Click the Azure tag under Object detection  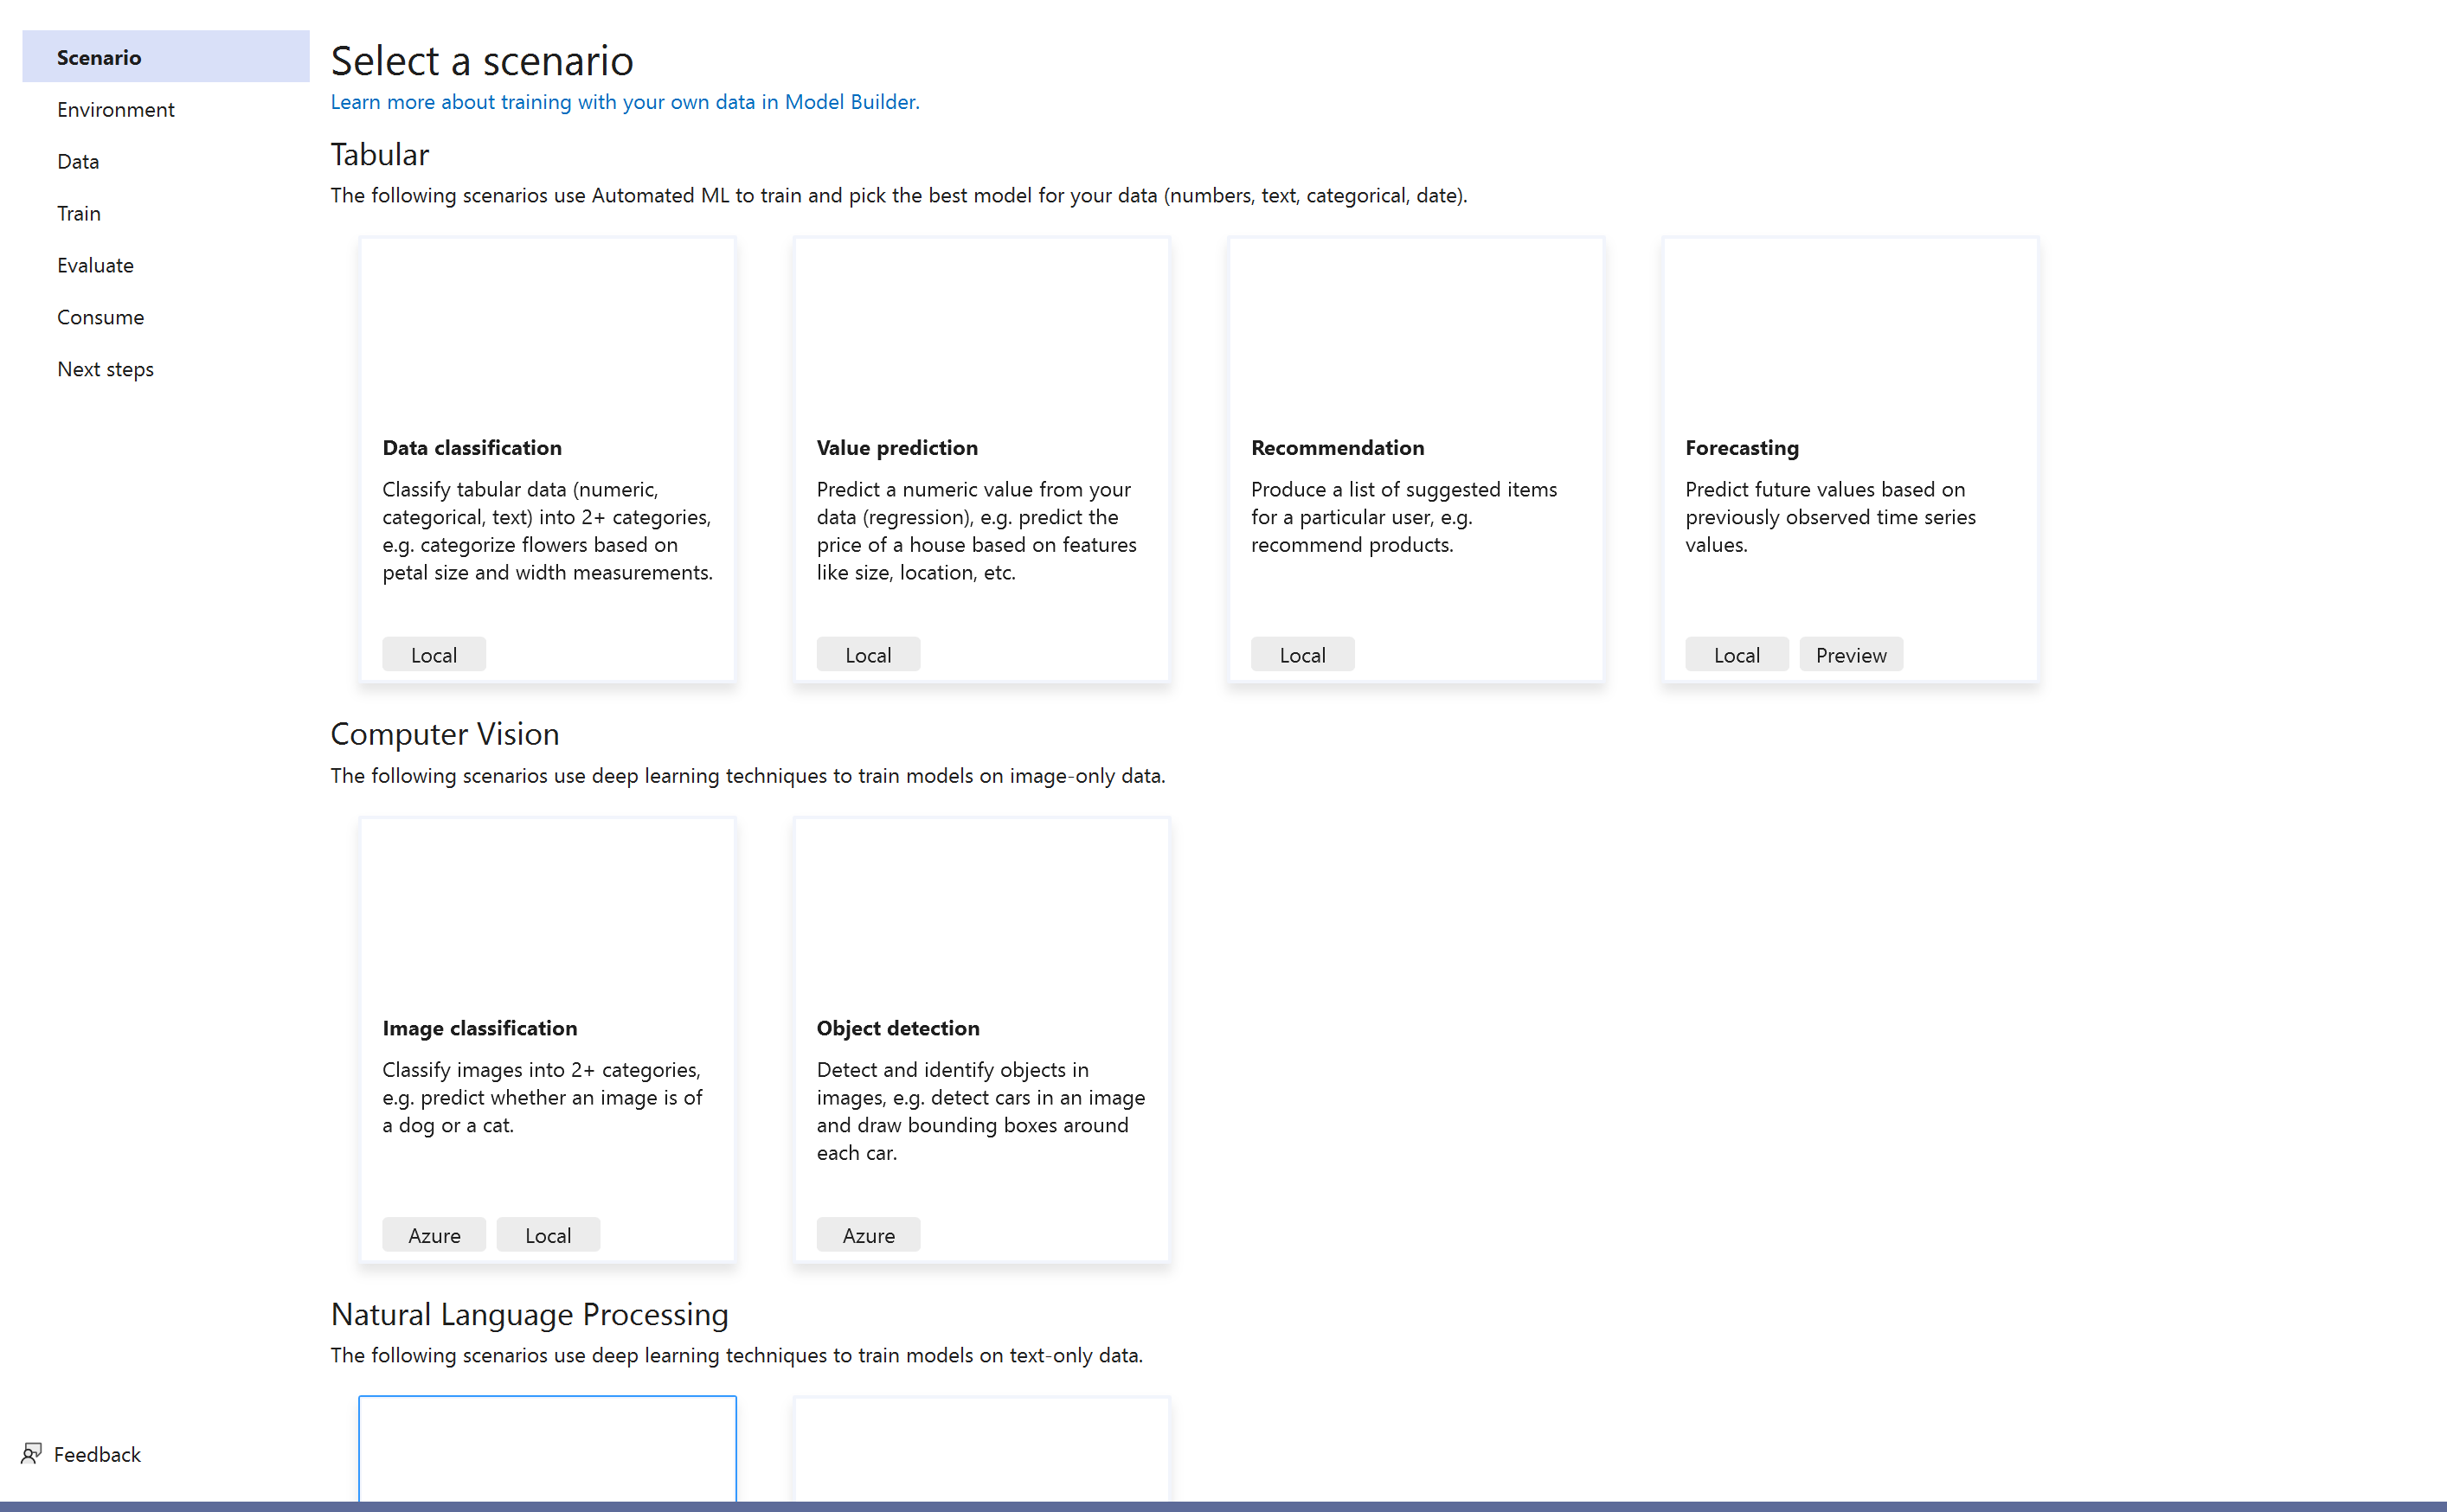[x=867, y=1234]
